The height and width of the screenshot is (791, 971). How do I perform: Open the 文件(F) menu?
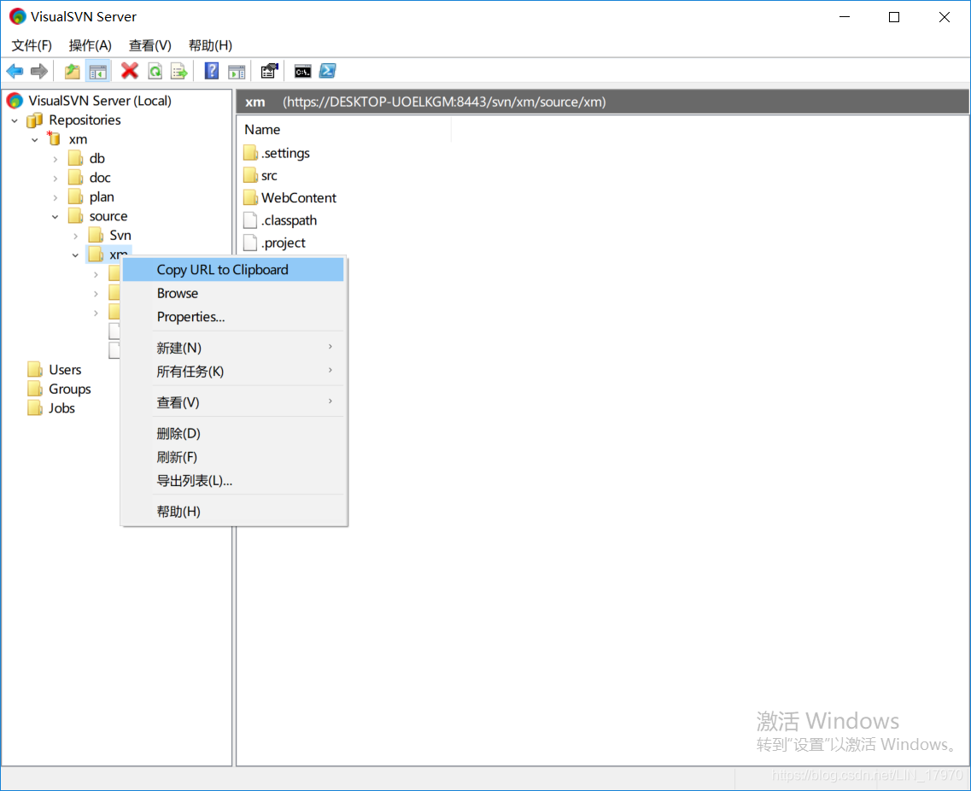(x=32, y=45)
